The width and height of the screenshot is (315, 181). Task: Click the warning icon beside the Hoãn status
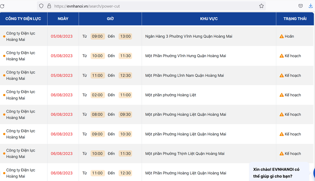[x=282, y=36]
